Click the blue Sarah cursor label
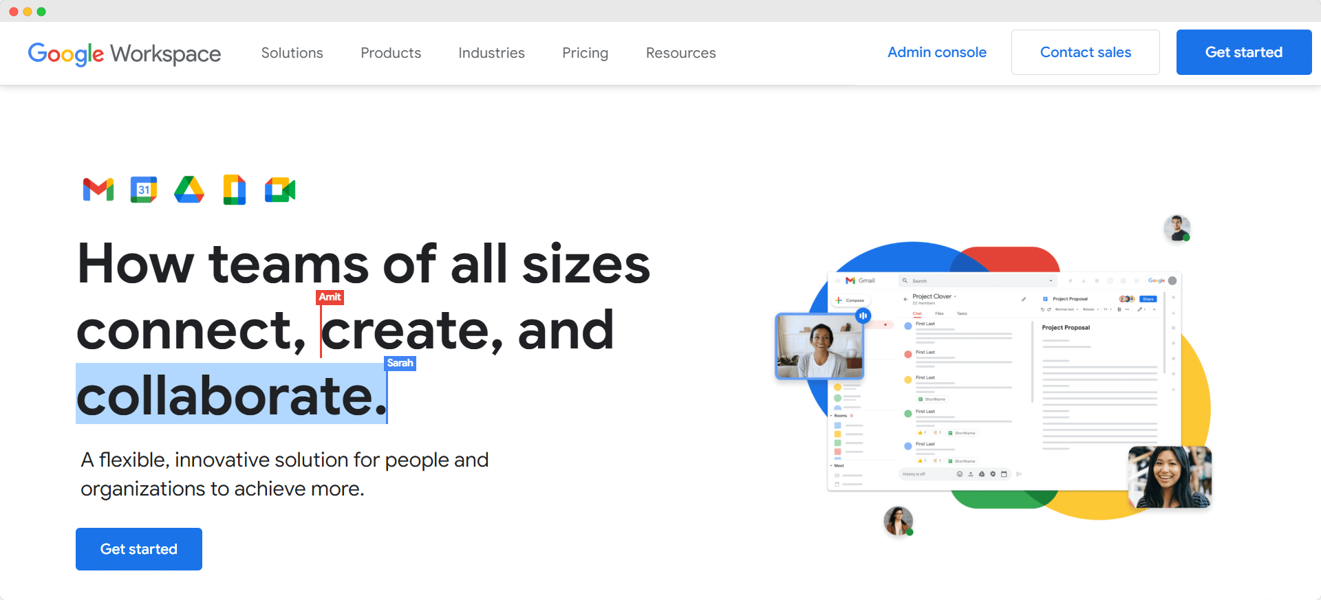This screenshot has height=600, width=1321. tap(400, 363)
